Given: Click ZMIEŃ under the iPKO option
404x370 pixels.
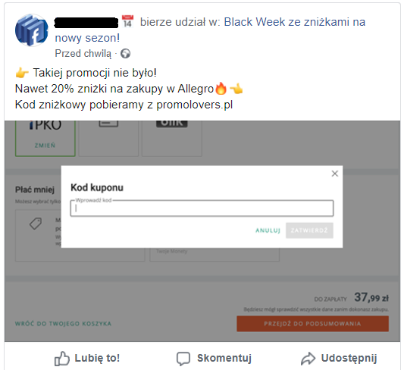Looking at the screenshot, I should tap(45, 146).
